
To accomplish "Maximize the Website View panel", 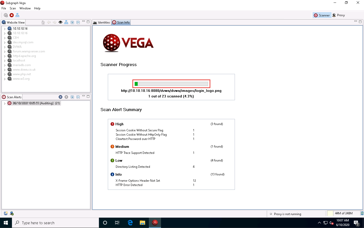I will click(88, 22).
